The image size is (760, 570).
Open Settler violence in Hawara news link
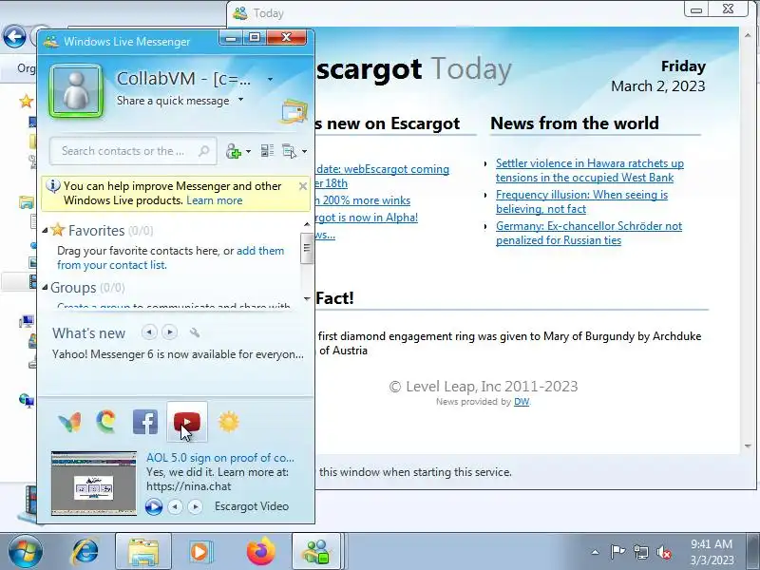pos(589,171)
